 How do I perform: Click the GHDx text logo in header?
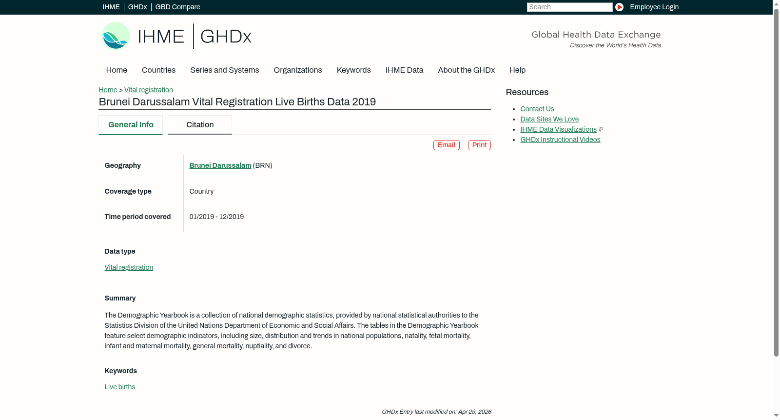(226, 37)
